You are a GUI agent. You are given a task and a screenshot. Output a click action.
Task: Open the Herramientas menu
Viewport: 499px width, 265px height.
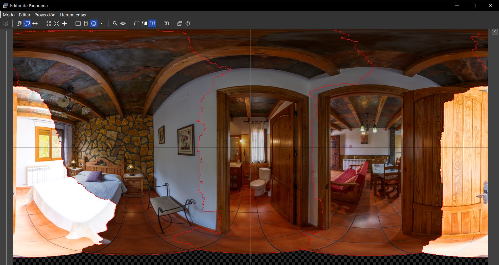tap(73, 15)
